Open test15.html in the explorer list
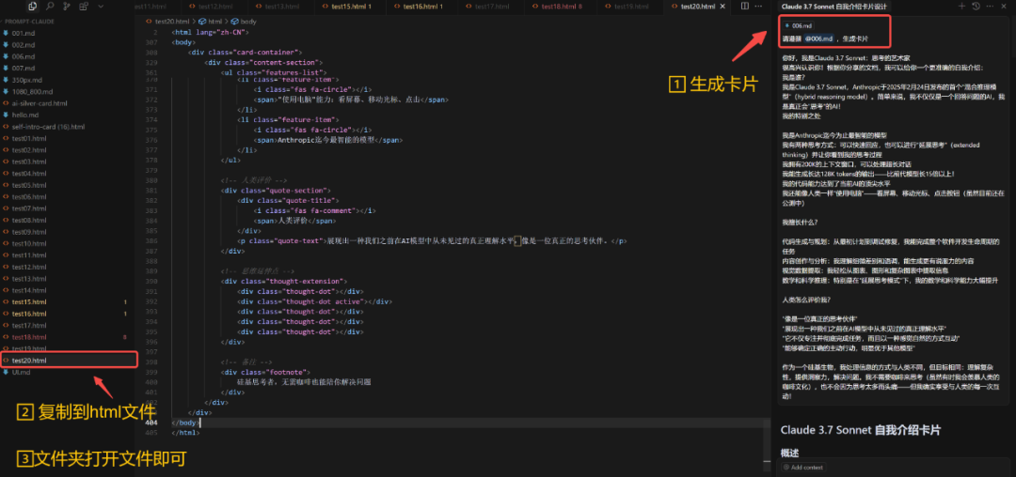This screenshot has height=477, width=1016. pyautogui.click(x=68, y=301)
